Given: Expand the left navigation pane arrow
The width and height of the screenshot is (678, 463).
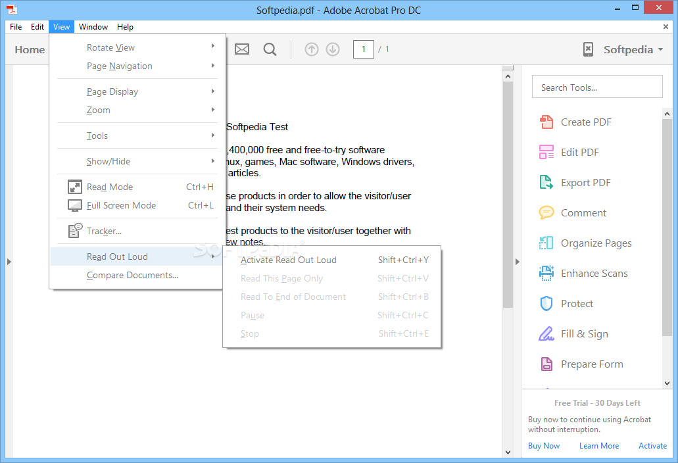Looking at the screenshot, I should click(x=9, y=262).
